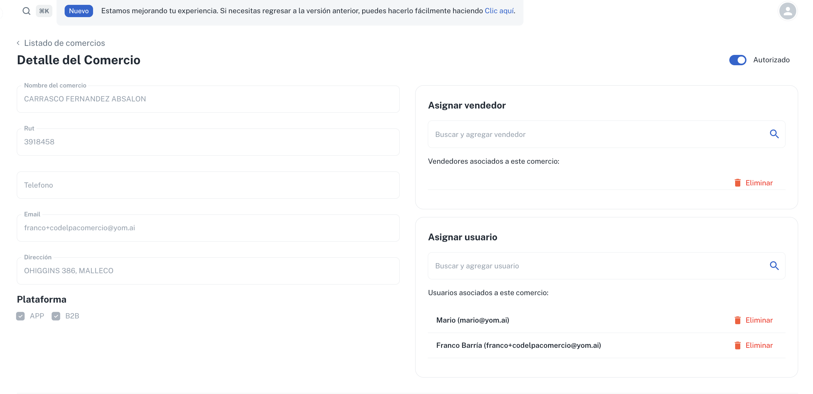813x394 pixels.
Task: Click the 'Clic aquí' link in banner
Action: (499, 11)
